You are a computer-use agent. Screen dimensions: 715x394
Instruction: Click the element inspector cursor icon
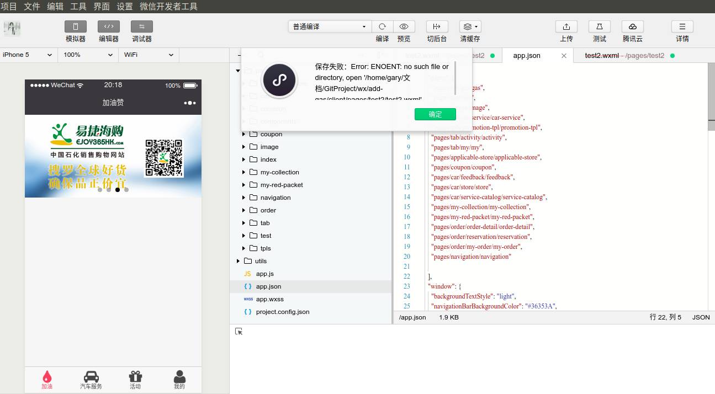coord(239,331)
